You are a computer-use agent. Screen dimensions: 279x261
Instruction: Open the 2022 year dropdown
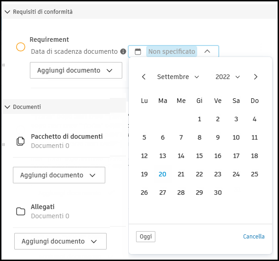228,77
